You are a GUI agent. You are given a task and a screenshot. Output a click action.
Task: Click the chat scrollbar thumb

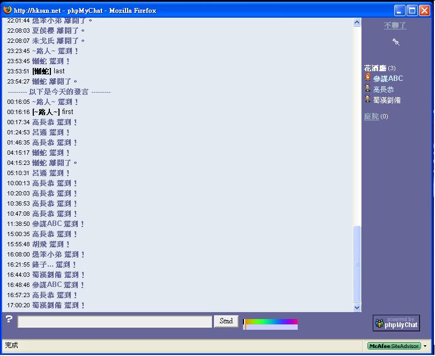(x=357, y=264)
